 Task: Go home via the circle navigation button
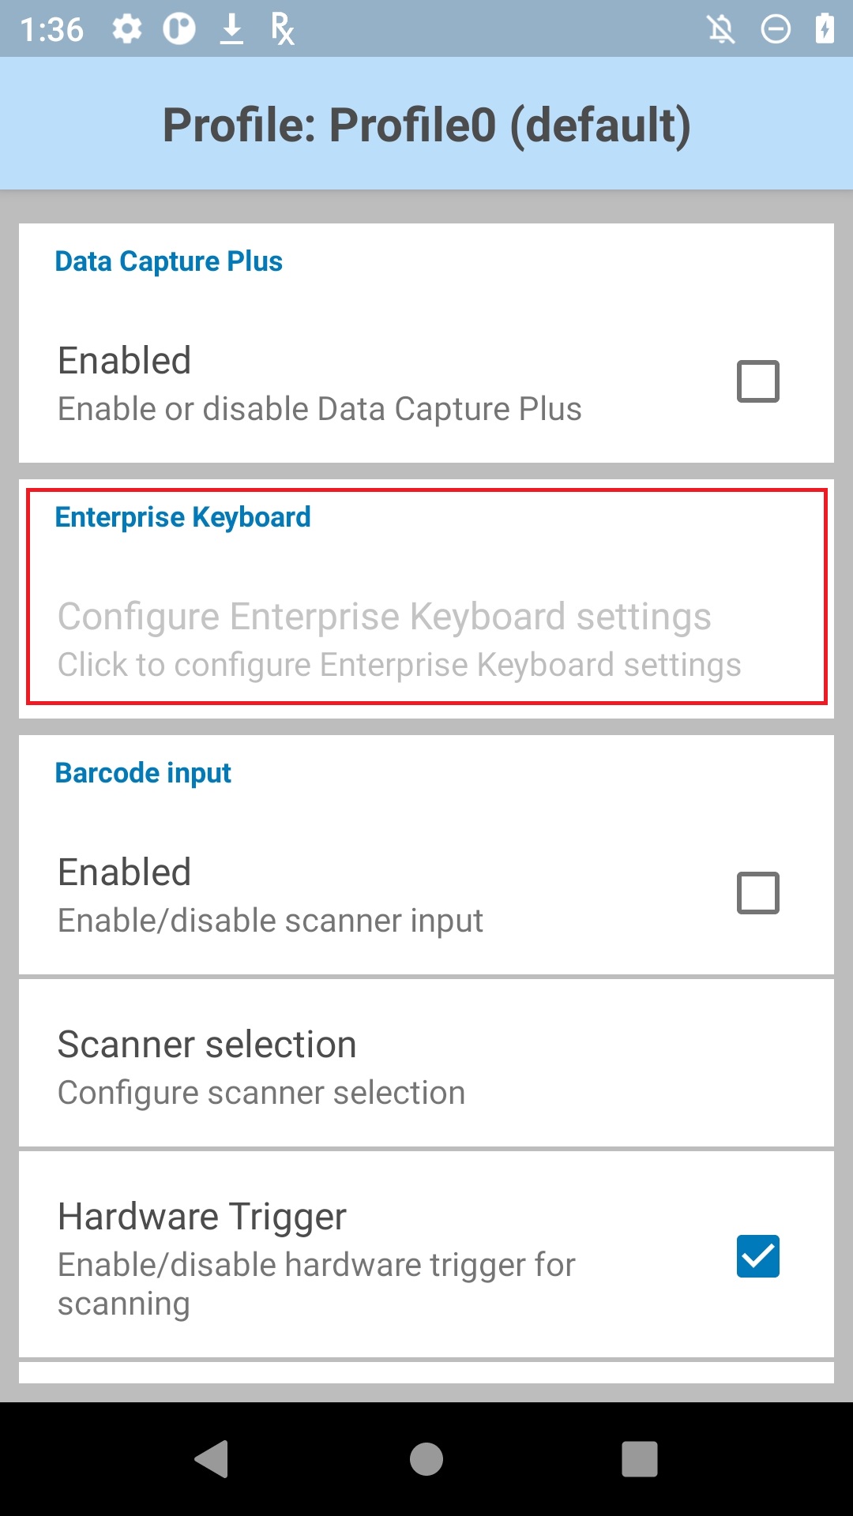(x=426, y=1458)
